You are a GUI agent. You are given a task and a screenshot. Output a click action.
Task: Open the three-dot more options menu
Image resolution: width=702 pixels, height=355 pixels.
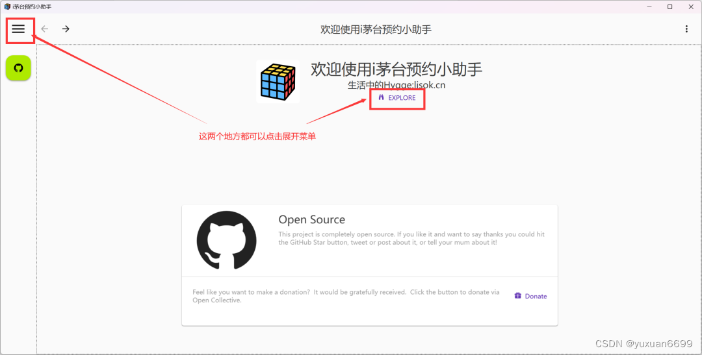pyautogui.click(x=686, y=29)
